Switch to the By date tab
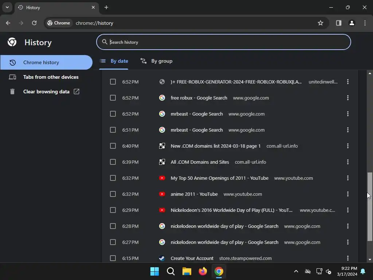This screenshot has height=280, width=373. [x=114, y=61]
